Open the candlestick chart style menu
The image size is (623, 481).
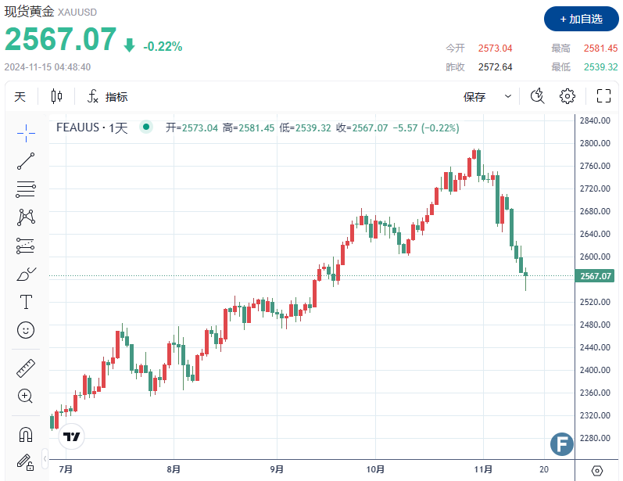(56, 97)
